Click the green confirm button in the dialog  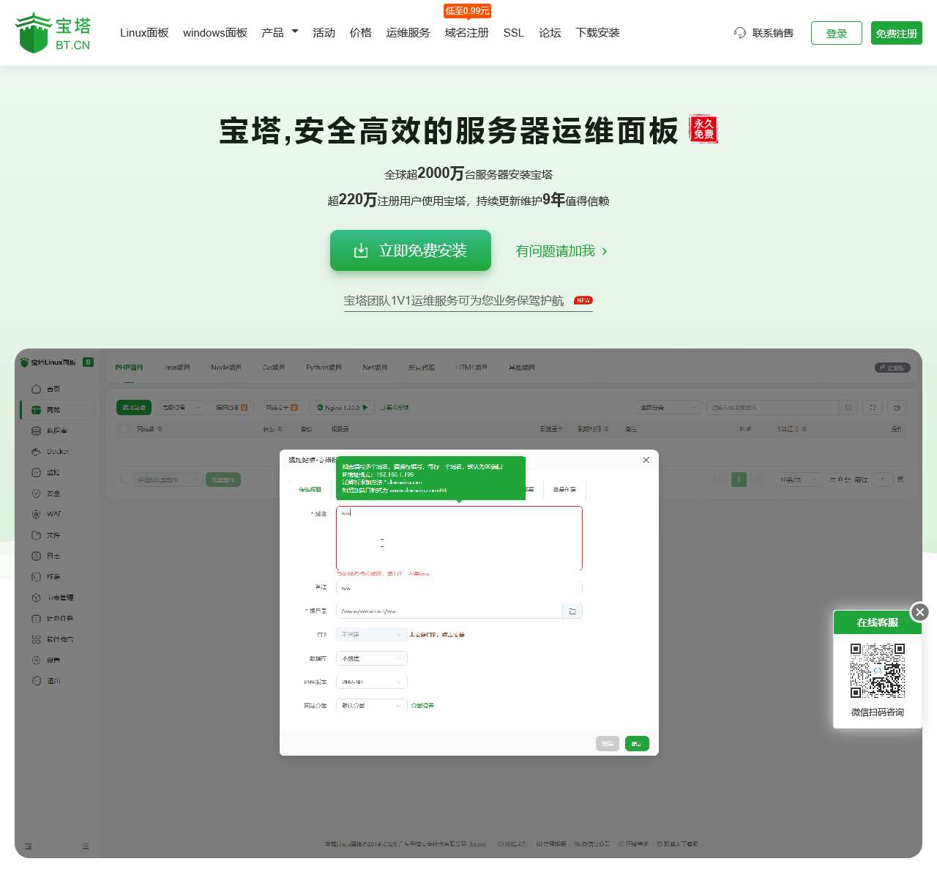tap(637, 743)
